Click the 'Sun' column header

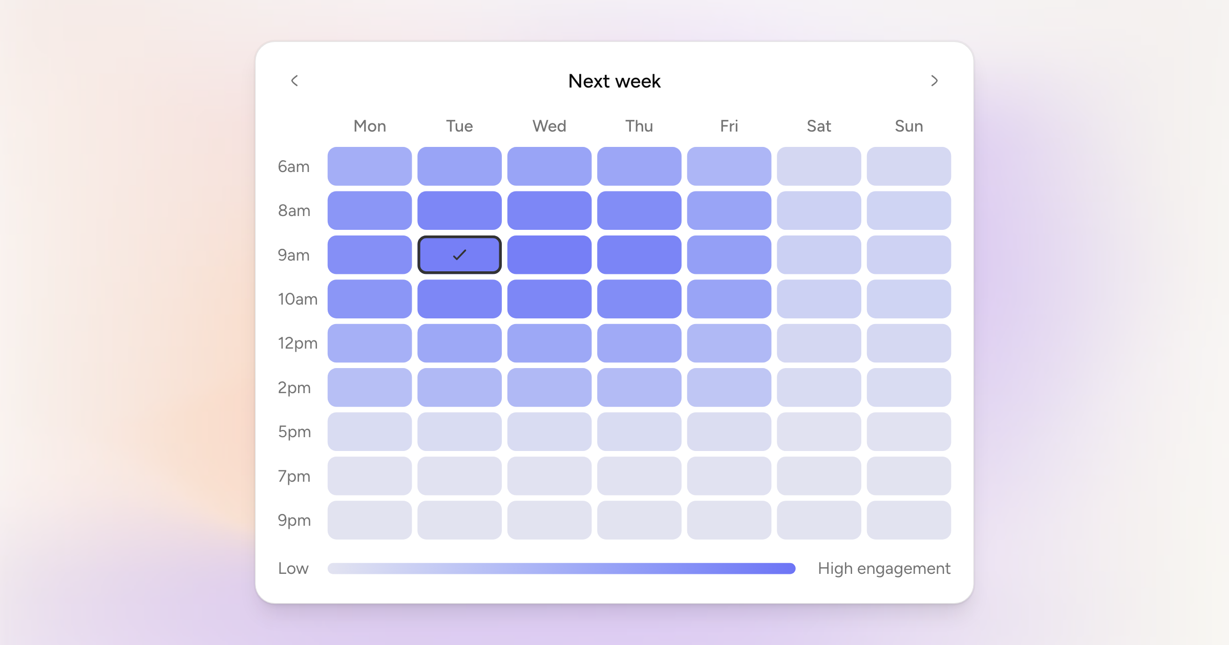click(909, 126)
